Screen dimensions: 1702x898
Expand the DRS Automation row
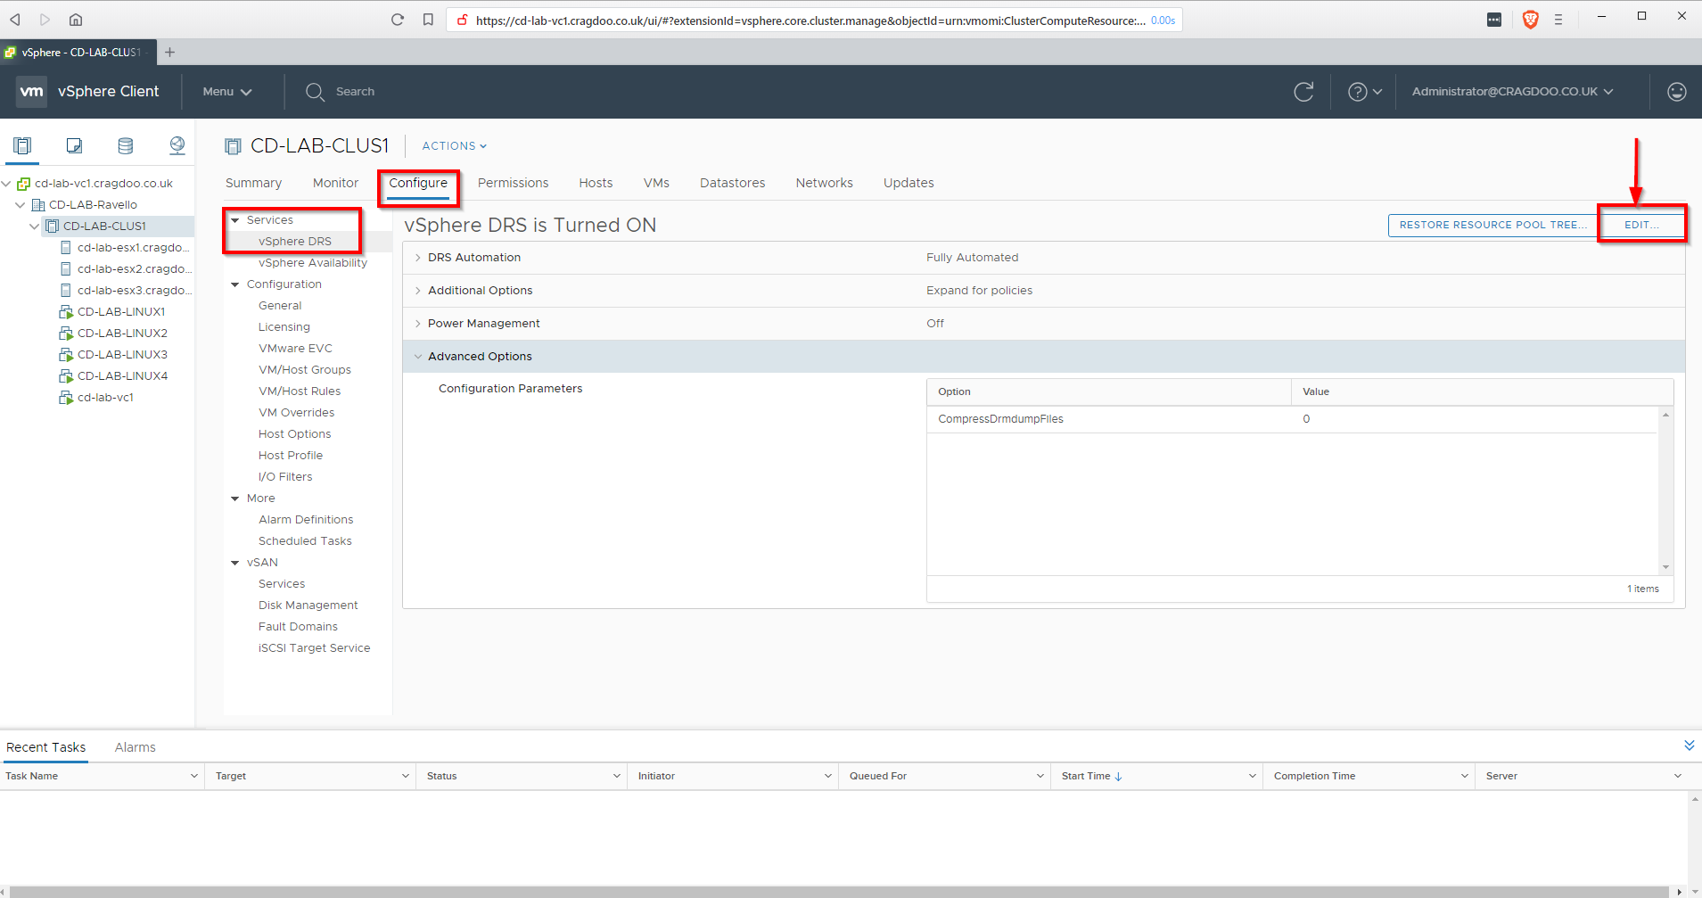(418, 258)
